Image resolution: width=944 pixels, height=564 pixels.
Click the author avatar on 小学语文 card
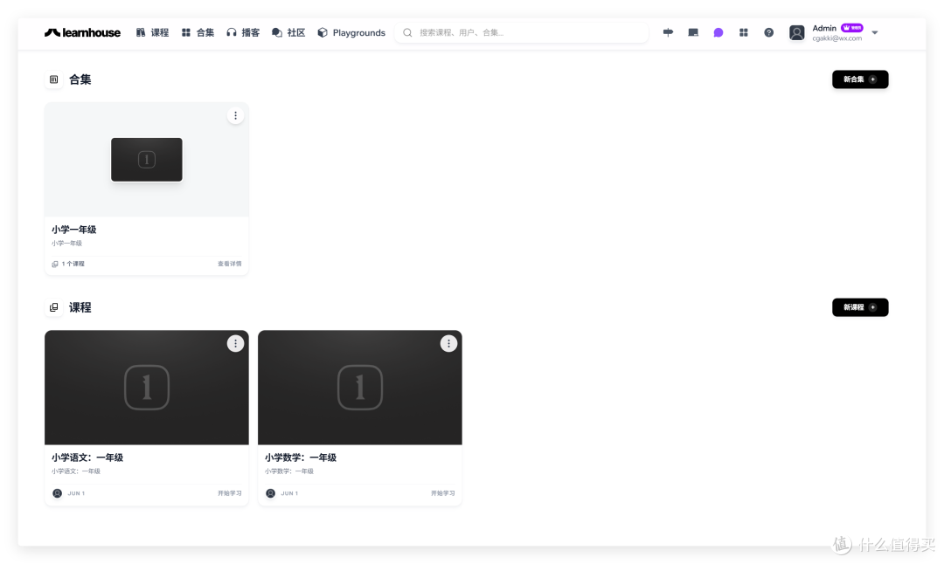[x=57, y=493]
